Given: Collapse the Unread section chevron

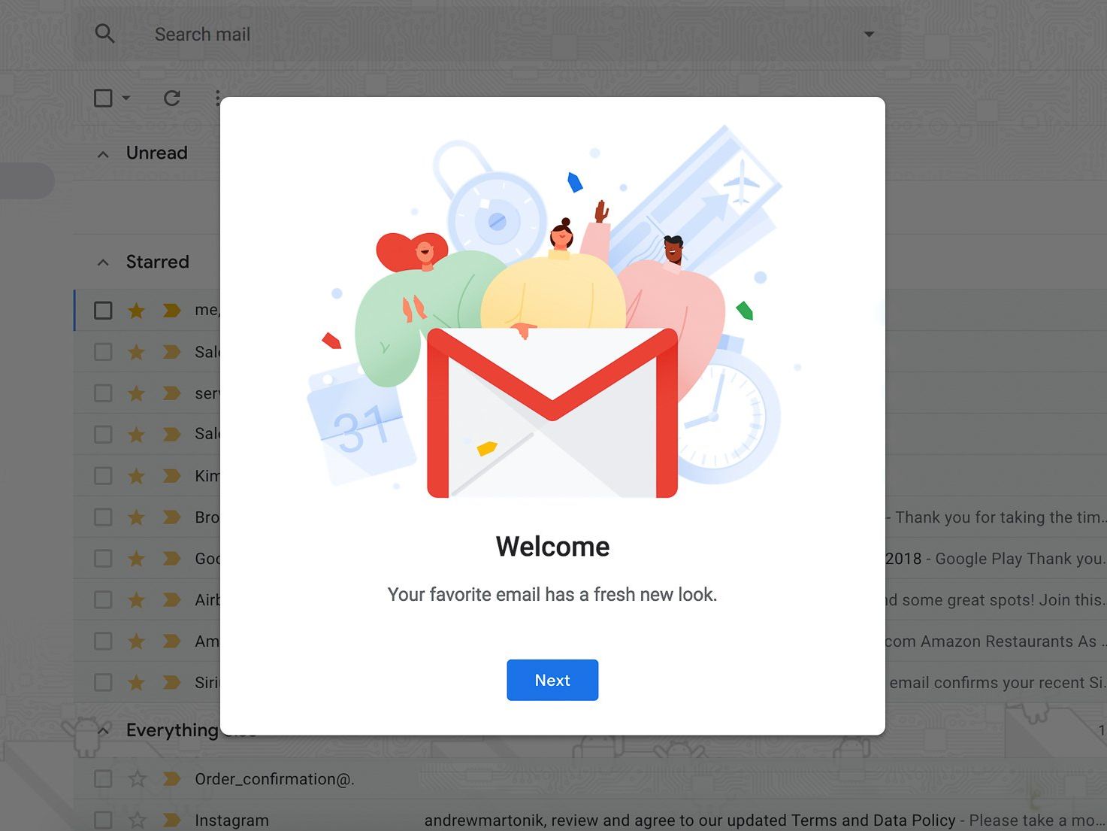Looking at the screenshot, I should (x=103, y=153).
